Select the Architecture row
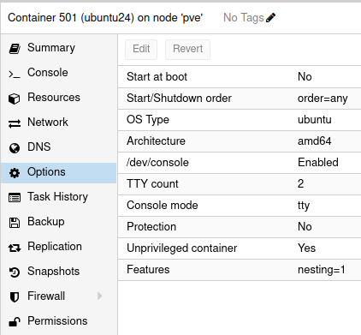The height and width of the screenshot is (335, 361). pos(240,141)
